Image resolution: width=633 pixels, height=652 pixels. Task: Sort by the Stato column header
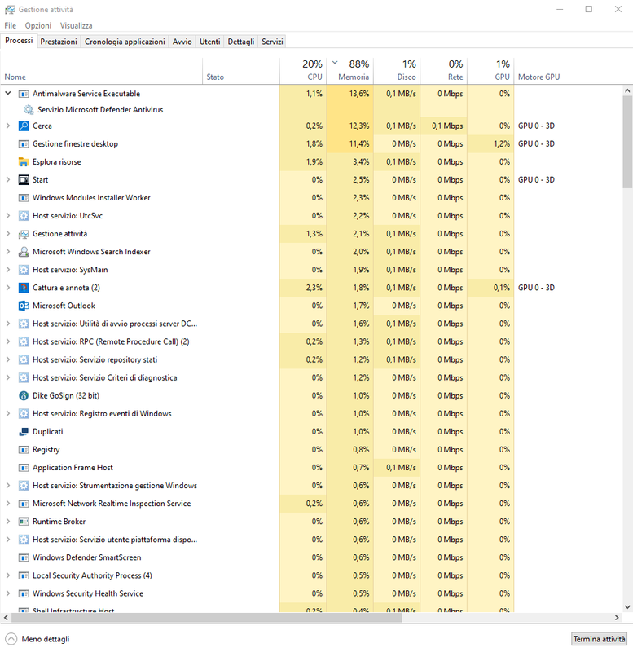241,70
